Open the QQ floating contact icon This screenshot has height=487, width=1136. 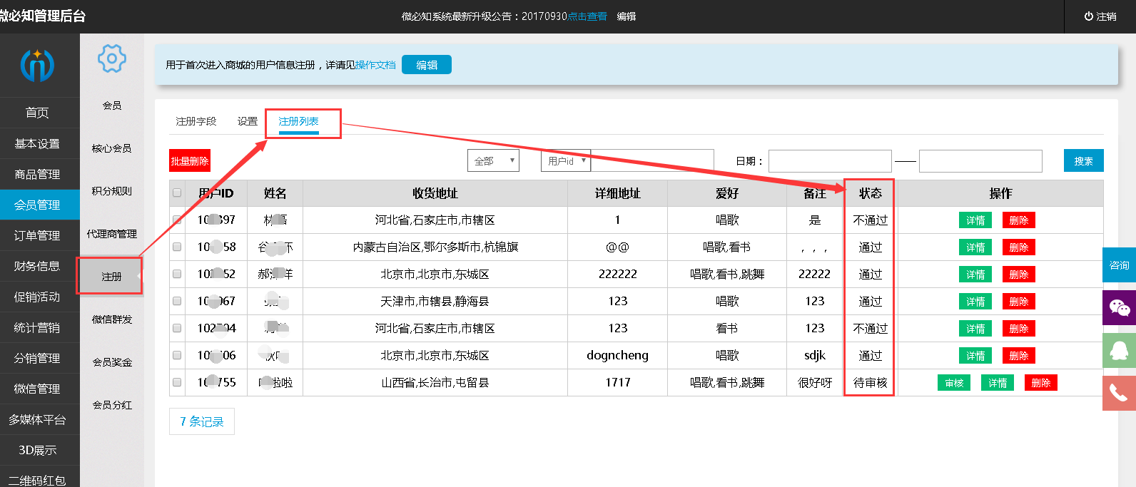[1119, 350]
